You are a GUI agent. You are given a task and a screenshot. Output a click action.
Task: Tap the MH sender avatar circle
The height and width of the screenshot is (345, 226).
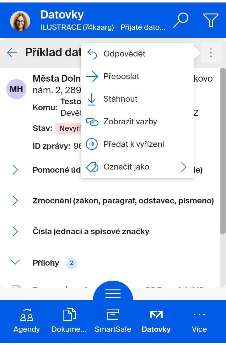click(16, 89)
